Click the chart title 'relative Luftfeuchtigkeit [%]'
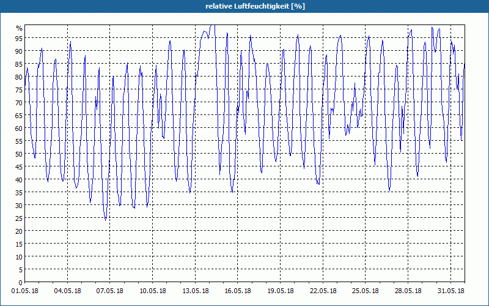The image size is (489, 306). (255, 6)
